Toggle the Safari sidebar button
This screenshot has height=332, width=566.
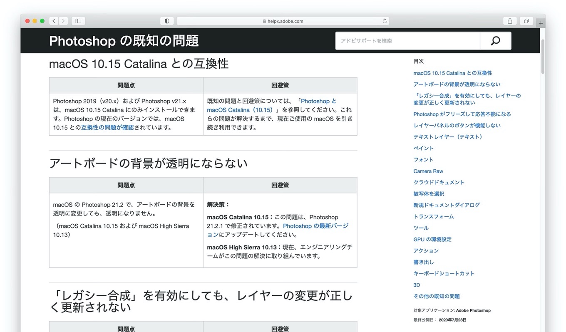pyautogui.click(x=78, y=21)
